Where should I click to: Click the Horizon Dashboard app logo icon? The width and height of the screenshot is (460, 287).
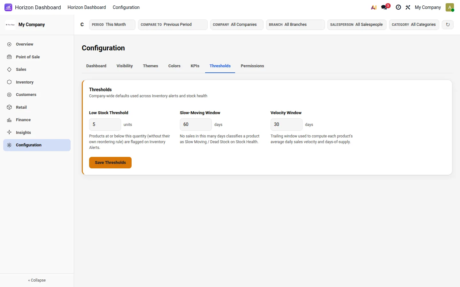pos(8,7)
